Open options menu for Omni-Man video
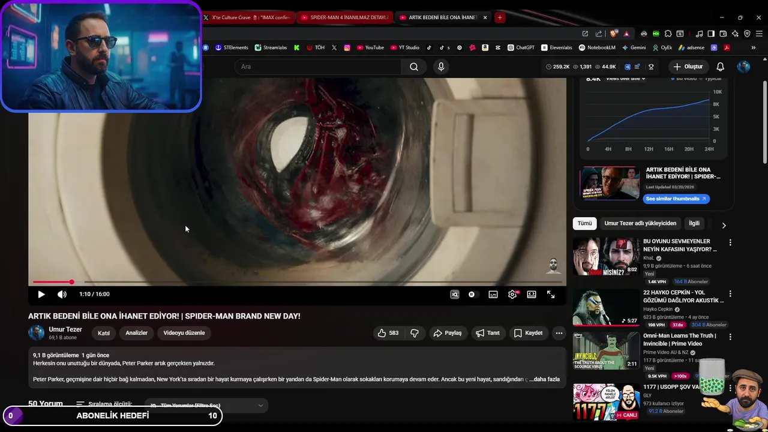 tap(730, 337)
